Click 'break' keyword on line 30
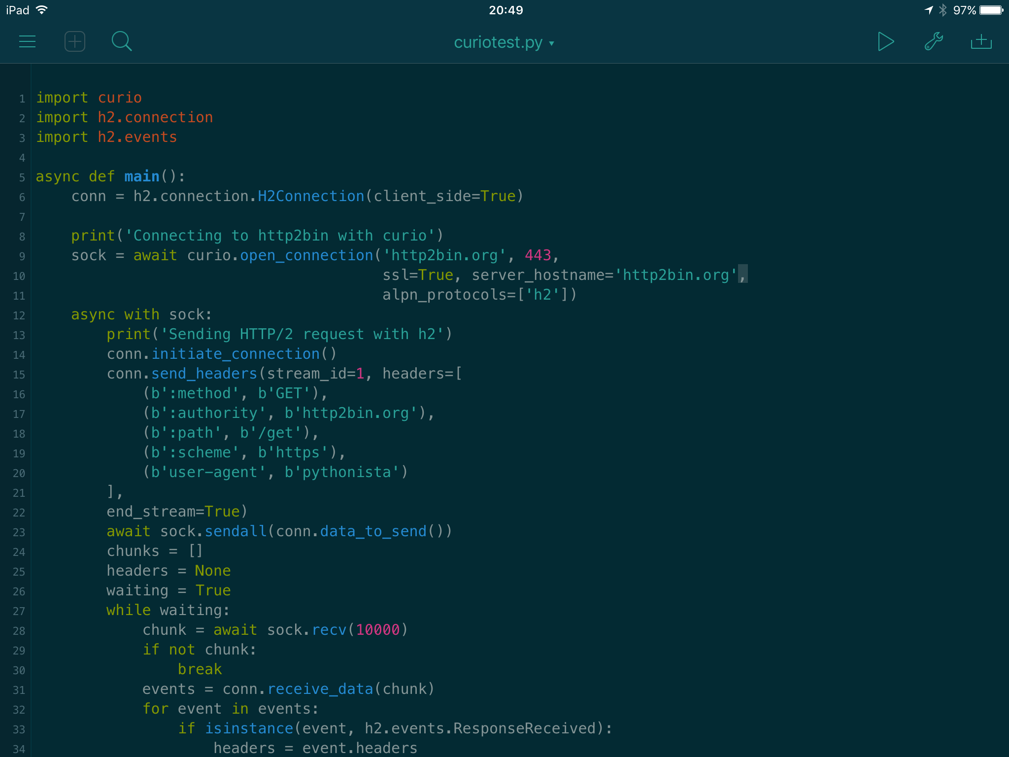The width and height of the screenshot is (1009, 757). [200, 669]
